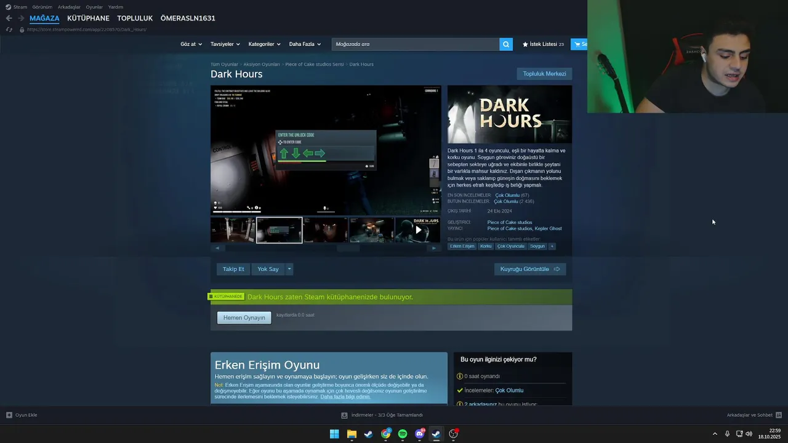Expand the Kategoriler dropdown
This screenshot has width=788, height=443.
click(265, 44)
